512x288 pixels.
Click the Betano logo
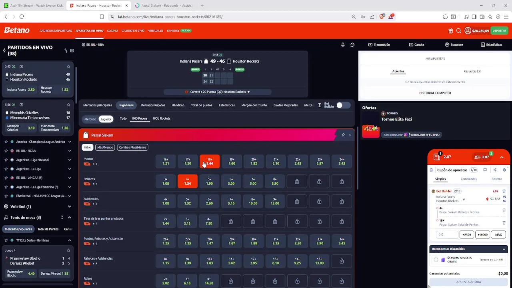point(17,30)
